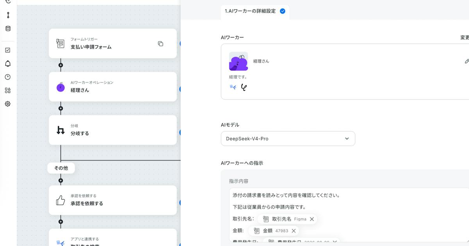Select the 分岐する branch node
Screen dimensions: 469x246
click(x=113, y=130)
